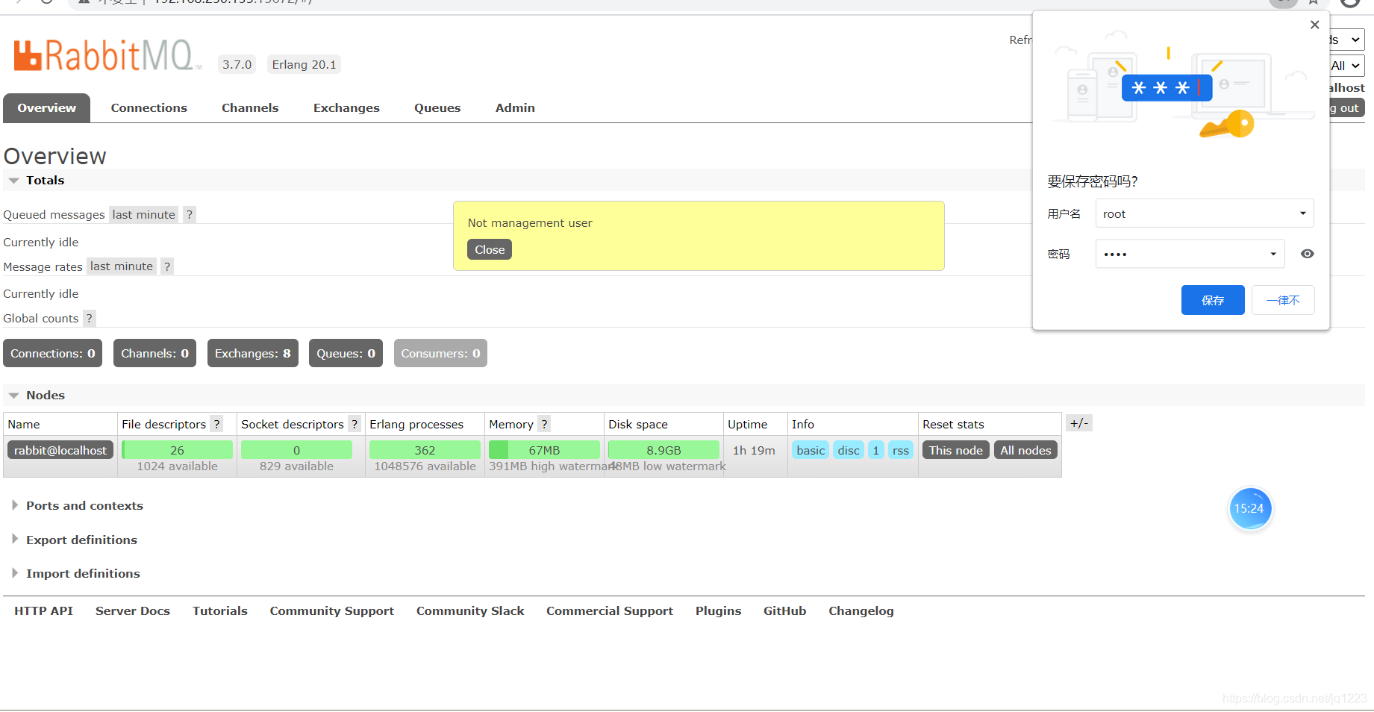Open help for Global counts
1374x712 pixels.
pyautogui.click(x=90, y=318)
